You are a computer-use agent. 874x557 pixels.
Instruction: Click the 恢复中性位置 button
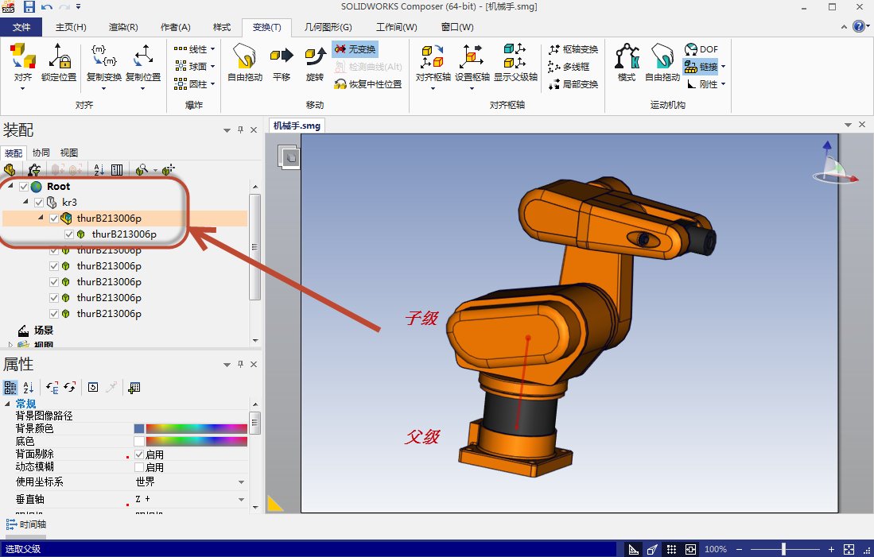(368, 84)
